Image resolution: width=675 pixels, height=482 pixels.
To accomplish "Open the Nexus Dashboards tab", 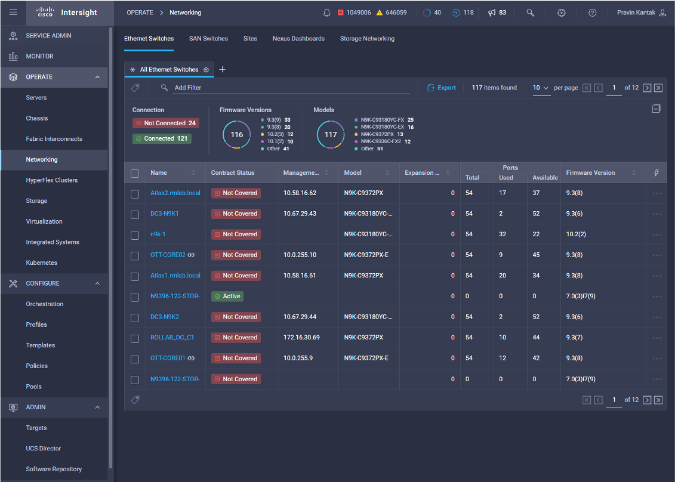I will click(x=298, y=38).
